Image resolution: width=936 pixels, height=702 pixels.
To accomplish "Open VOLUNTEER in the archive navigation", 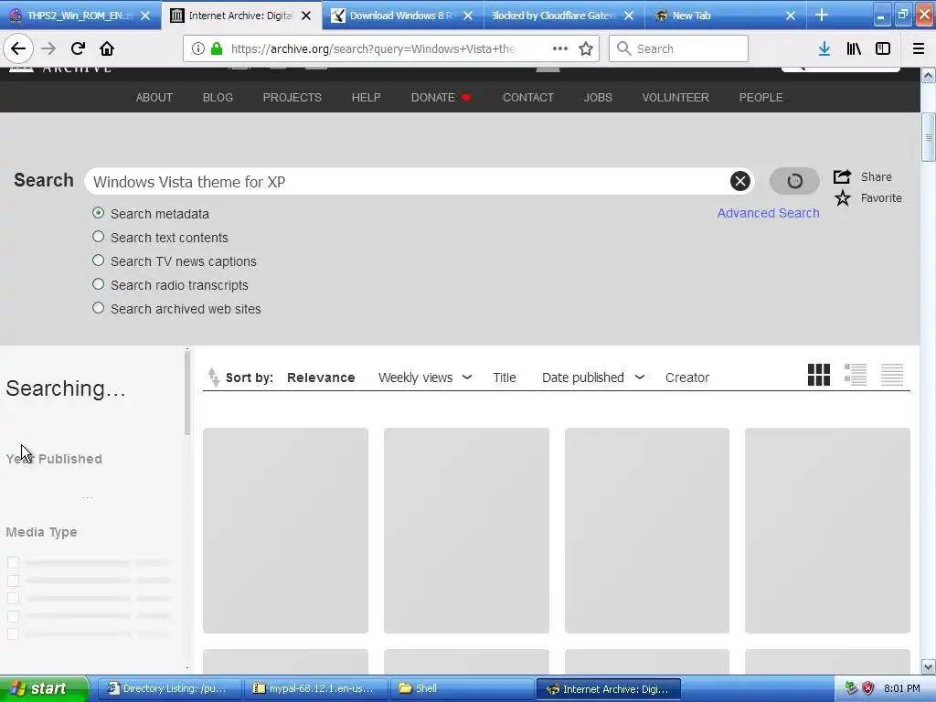I will point(675,97).
